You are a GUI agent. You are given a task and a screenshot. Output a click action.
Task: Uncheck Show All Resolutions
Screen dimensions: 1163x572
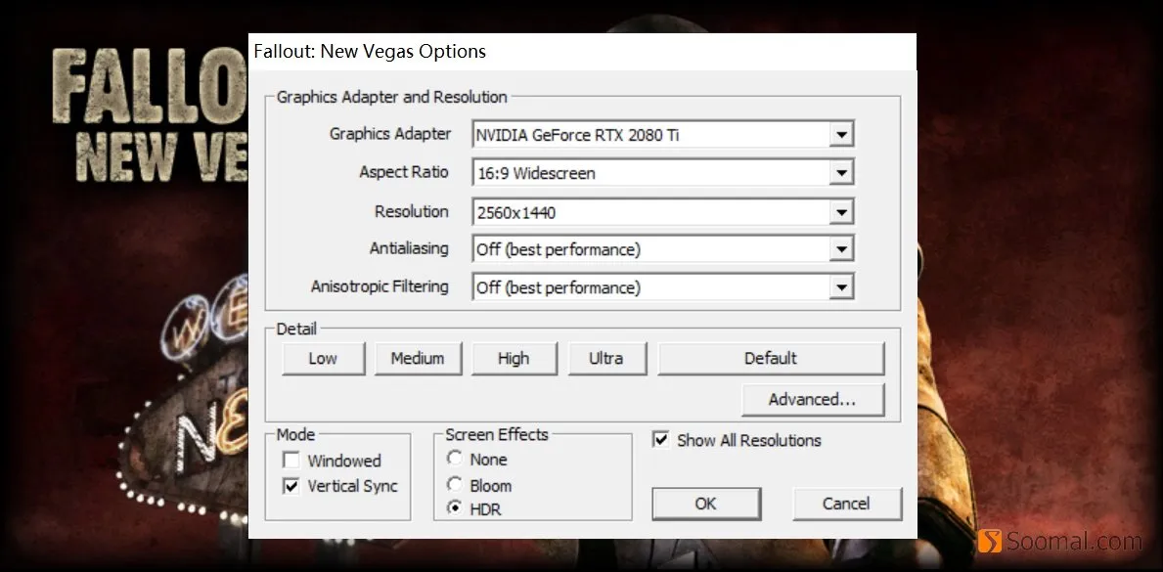coord(660,439)
